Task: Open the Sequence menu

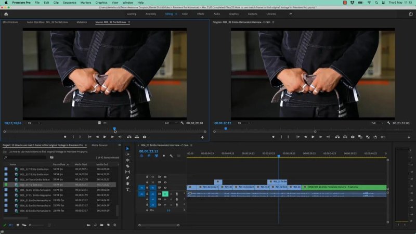Action: [70, 3]
